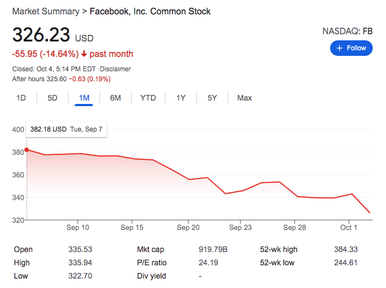Click the Sep 20 axis label
The height and width of the screenshot is (288, 386).
[x=188, y=227]
